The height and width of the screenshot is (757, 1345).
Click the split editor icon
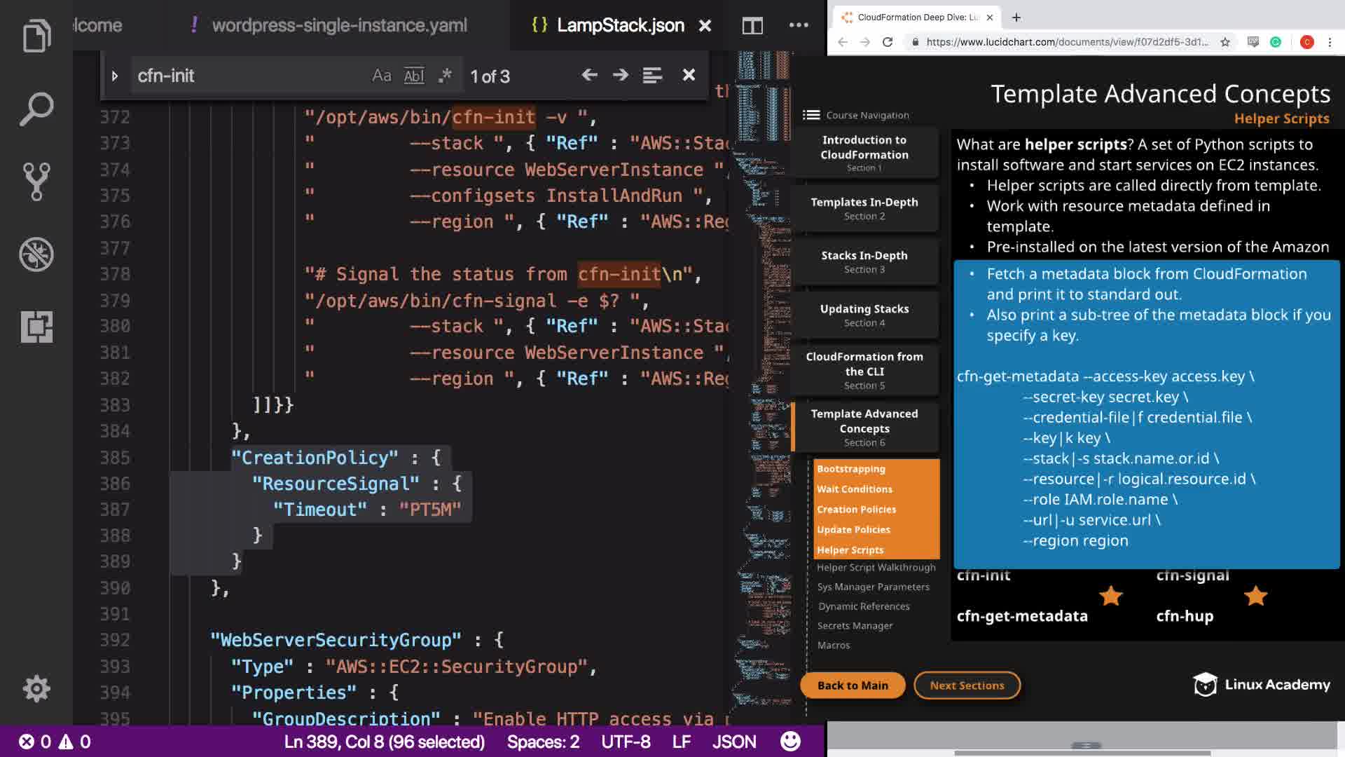pos(752,26)
